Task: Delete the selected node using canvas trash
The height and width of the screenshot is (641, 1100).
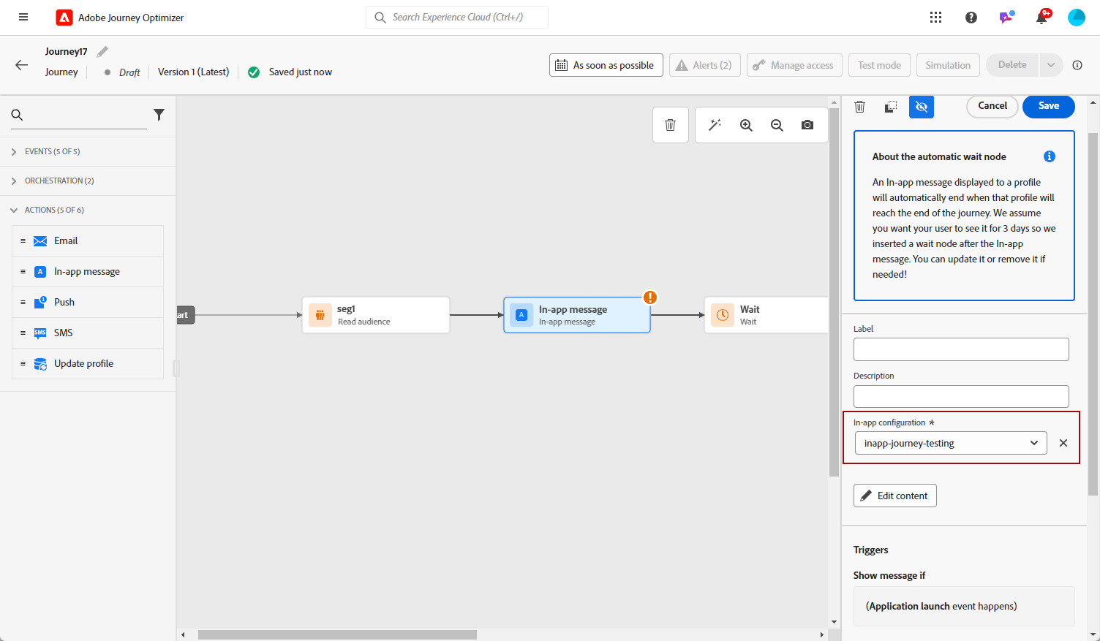Action: [x=670, y=125]
